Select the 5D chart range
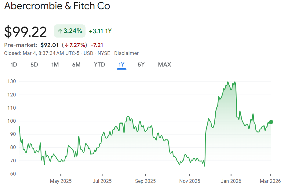288x188 pixels. click(34, 64)
